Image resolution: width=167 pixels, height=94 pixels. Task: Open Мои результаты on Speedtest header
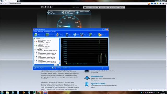coord(90,7)
